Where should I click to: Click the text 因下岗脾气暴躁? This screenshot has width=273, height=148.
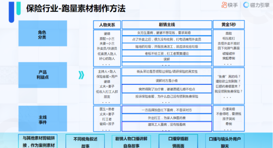pyautogui.click(x=229, y=48)
